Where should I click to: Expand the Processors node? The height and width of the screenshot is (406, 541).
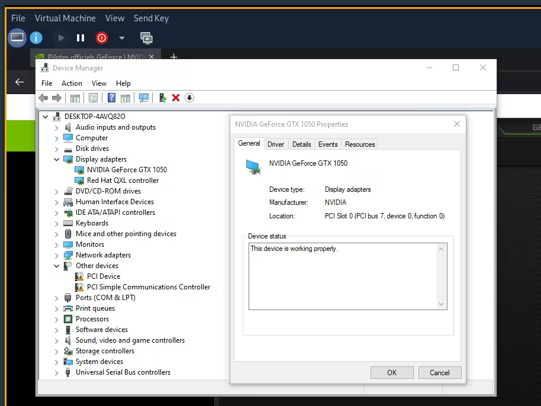[57, 320]
